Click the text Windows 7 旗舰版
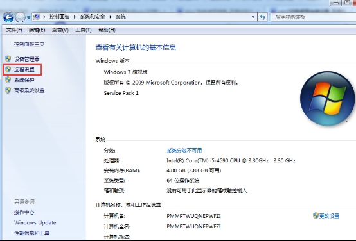The height and width of the screenshot is (241, 356). pyautogui.click(x=125, y=72)
